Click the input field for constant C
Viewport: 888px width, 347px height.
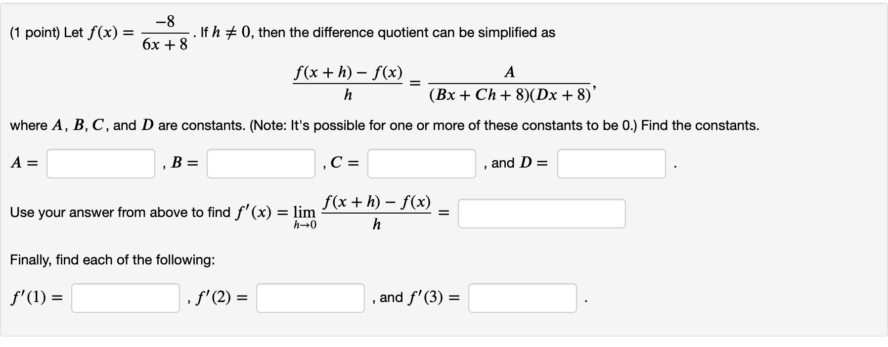(421, 163)
